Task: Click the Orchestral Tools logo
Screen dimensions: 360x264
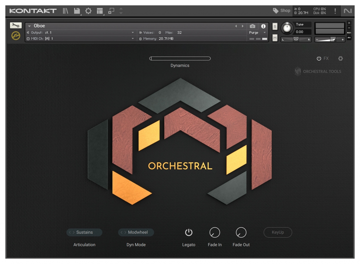Action: pyautogui.click(x=318, y=71)
